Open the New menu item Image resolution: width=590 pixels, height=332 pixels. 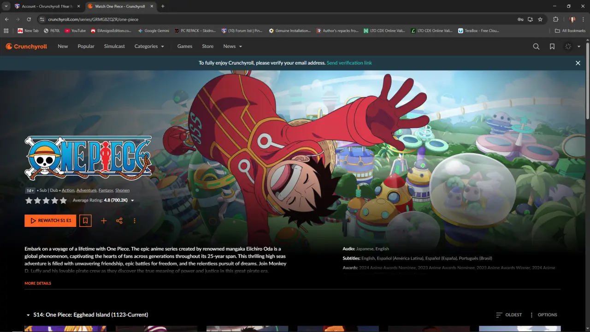[63, 47]
